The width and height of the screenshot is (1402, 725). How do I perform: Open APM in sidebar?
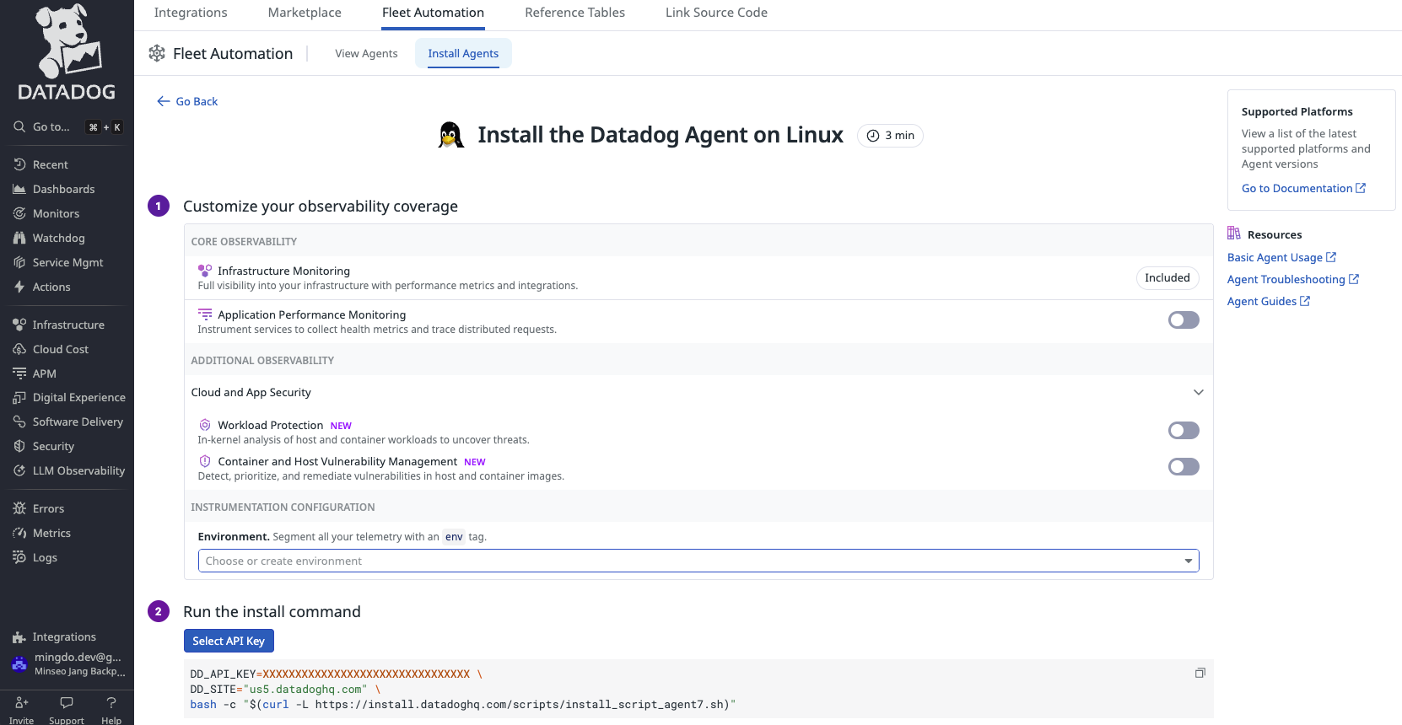44,373
